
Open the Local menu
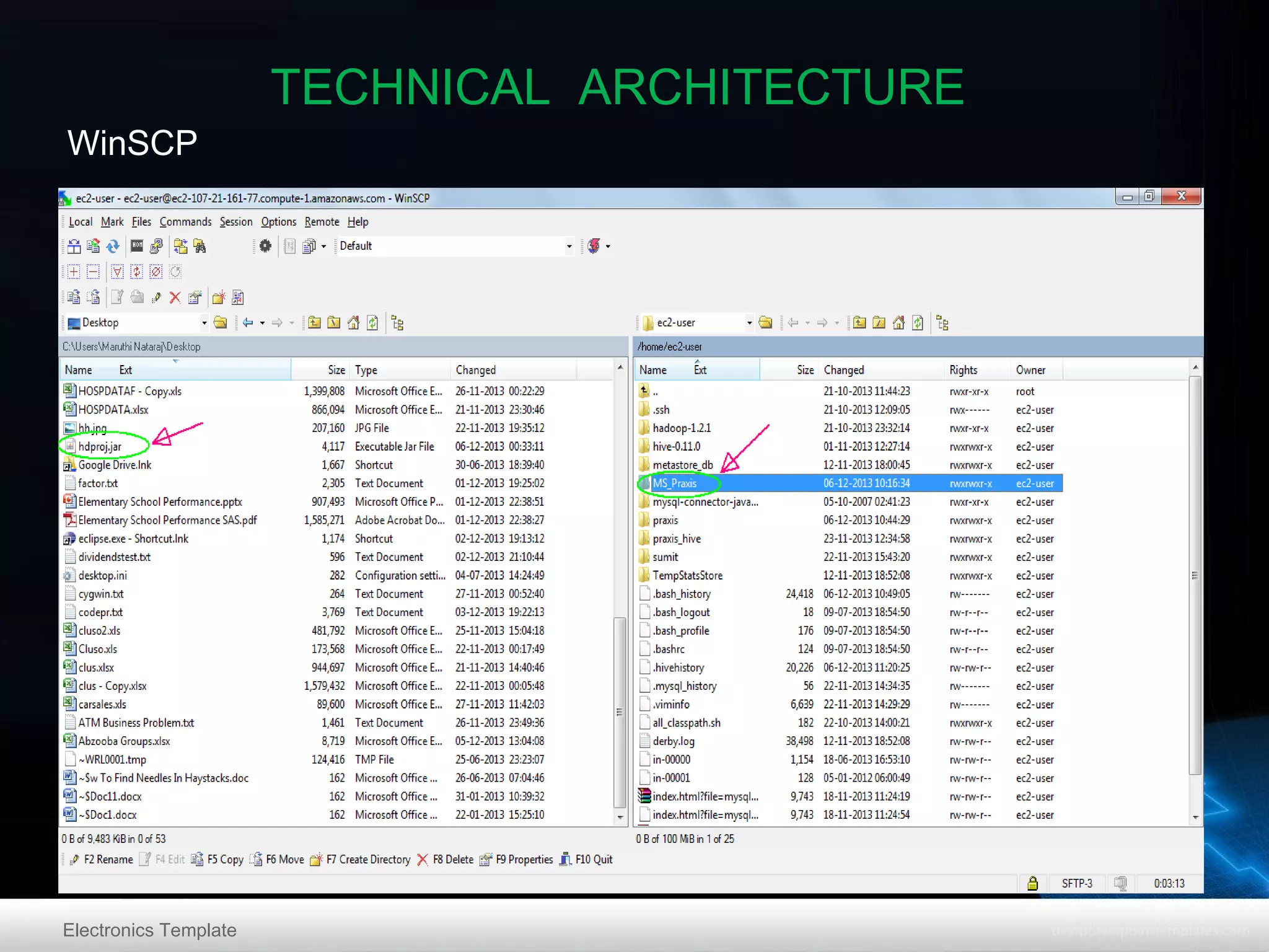81,222
